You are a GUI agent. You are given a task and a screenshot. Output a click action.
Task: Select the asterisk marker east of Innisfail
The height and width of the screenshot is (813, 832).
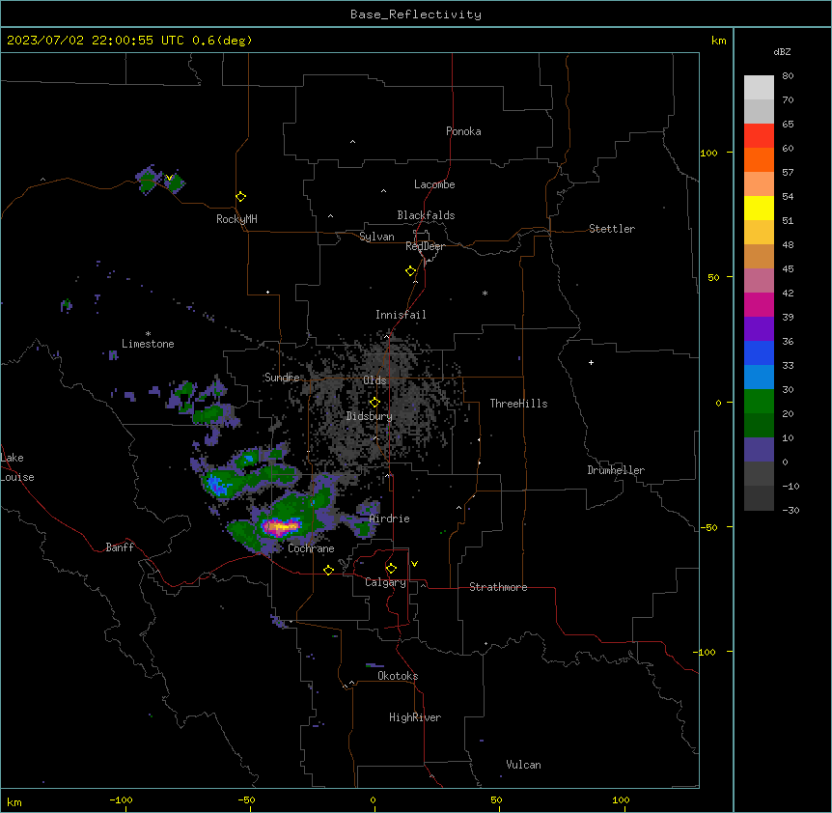(485, 294)
